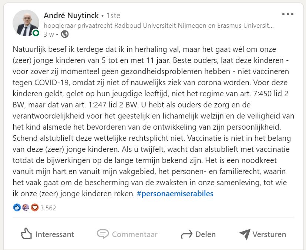Screen dimensions: 306x250
Task: Click the red heart reaction icon
Action: pos(34,207)
